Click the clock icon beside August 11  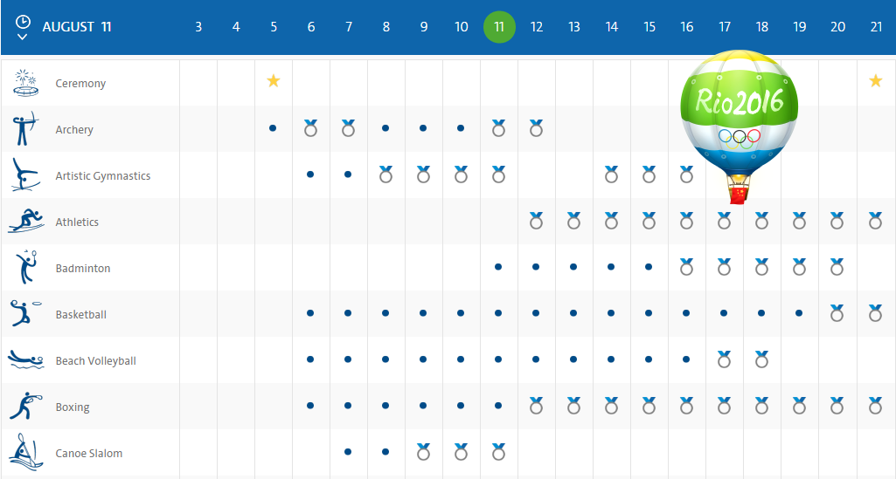(x=23, y=22)
